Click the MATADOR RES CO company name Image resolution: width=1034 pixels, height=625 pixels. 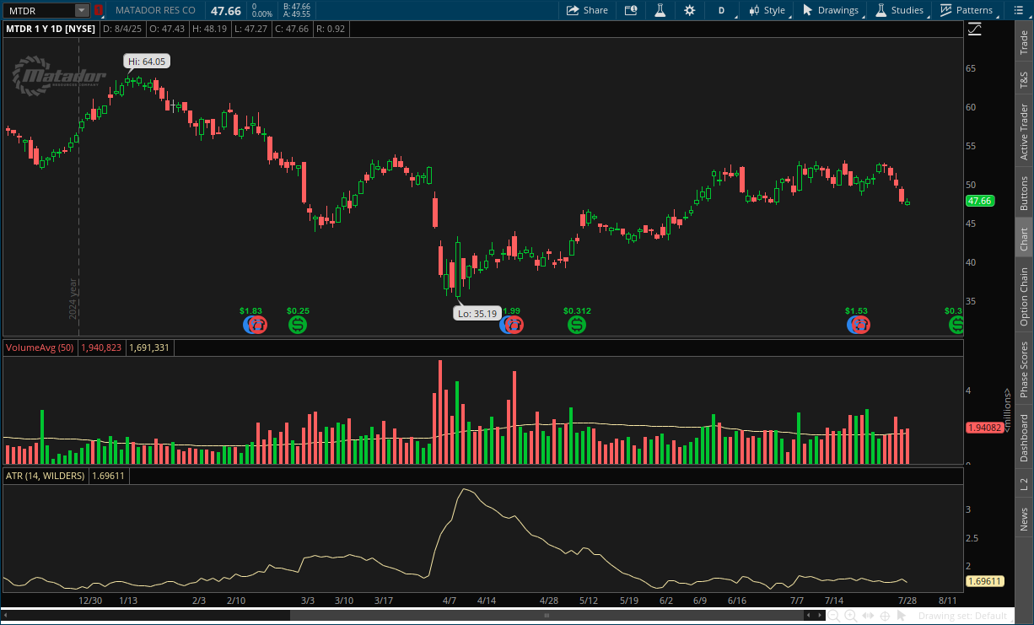155,10
